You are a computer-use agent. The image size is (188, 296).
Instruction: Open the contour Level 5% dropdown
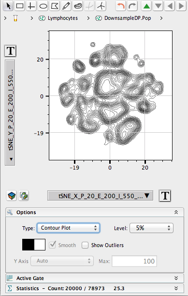(x=151, y=228)
